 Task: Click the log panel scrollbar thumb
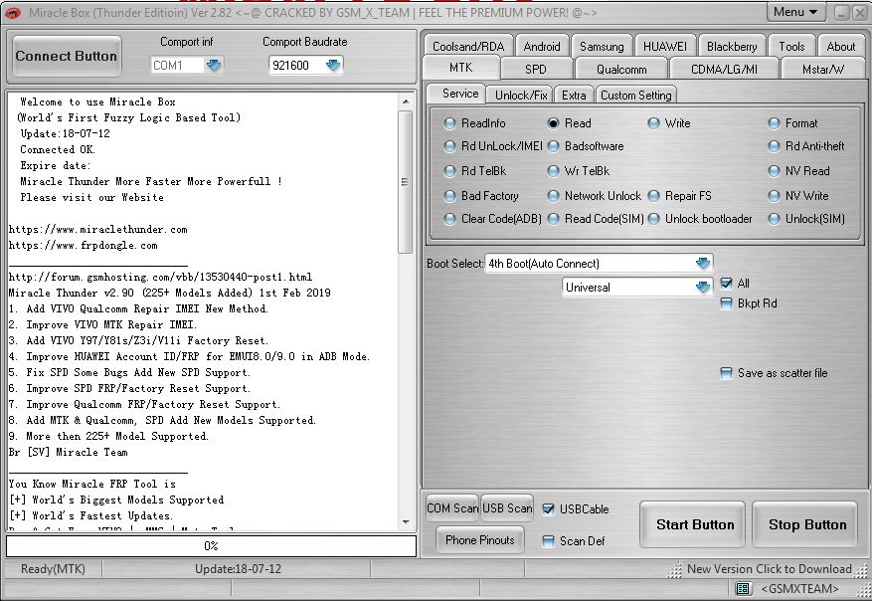click(406, 181)
